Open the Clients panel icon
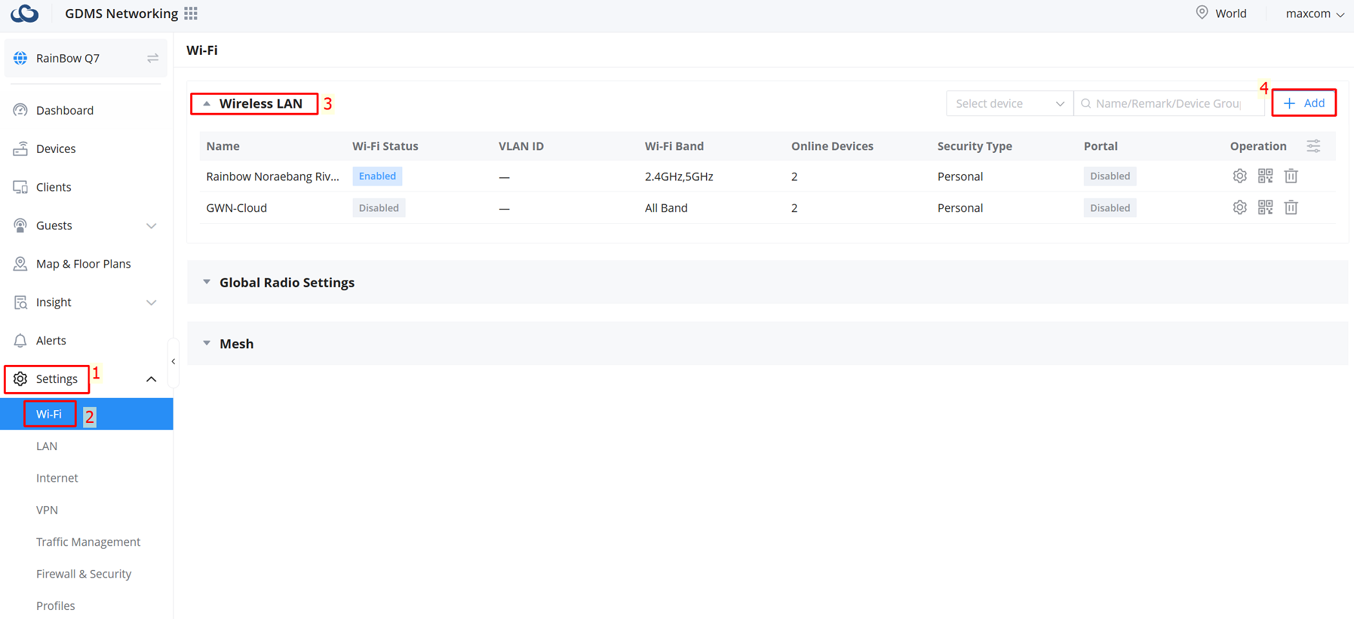 [x=19, y=186]
